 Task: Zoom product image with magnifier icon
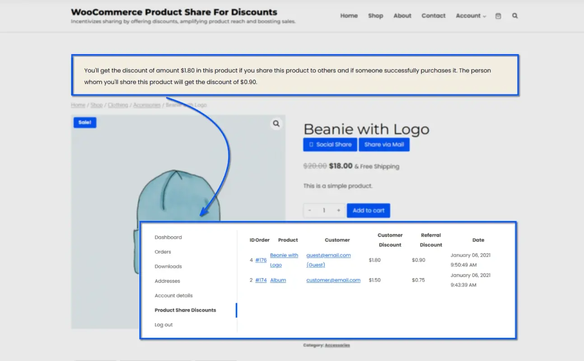pyautogui.click(x=276, y=124)
